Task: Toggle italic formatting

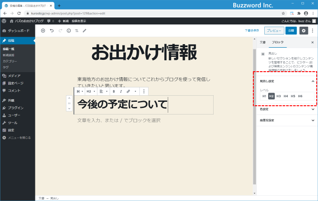Action: pyautogui.click(x=121, y=91)
